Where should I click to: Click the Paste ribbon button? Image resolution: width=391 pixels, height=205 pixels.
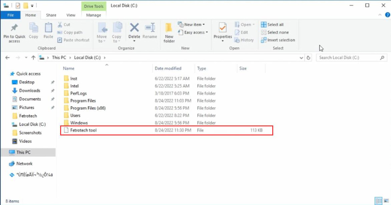[48, 31]
